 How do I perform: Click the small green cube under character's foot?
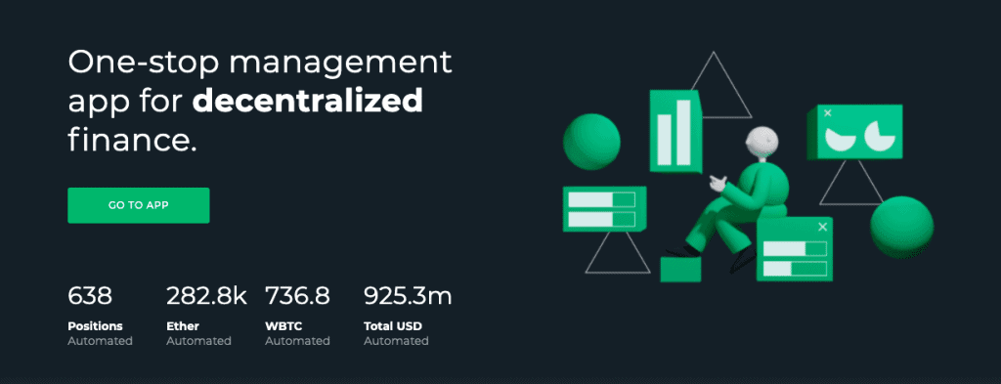680,269
